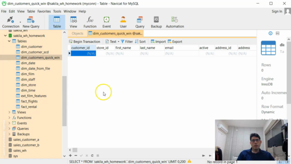Click the DDL panel icon beside info
The height and width of the screenshot is (164, 291).
pos(277,33)
